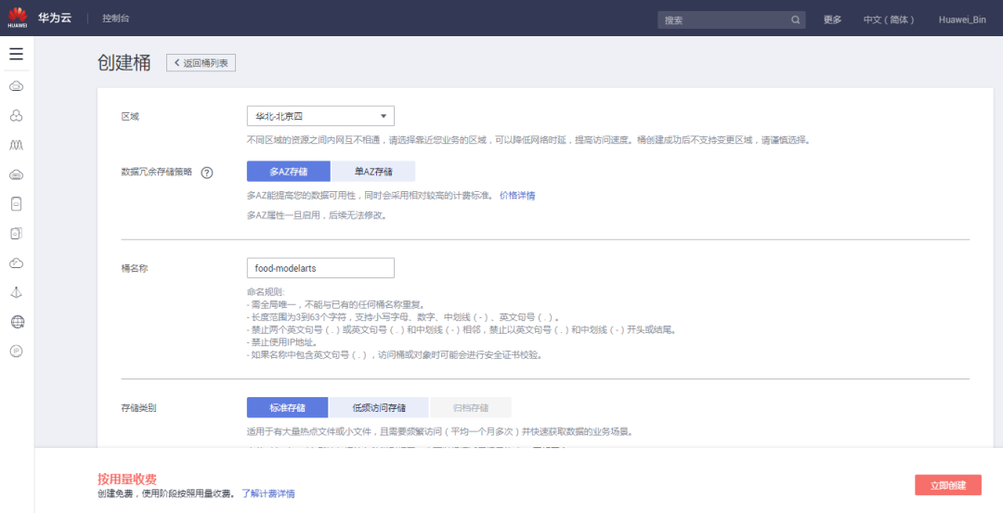This screenshot has width=1003, height=513.
Task: Click the circular IP sidebar icon
Action: pyautogui.click(x=17, y=351)
